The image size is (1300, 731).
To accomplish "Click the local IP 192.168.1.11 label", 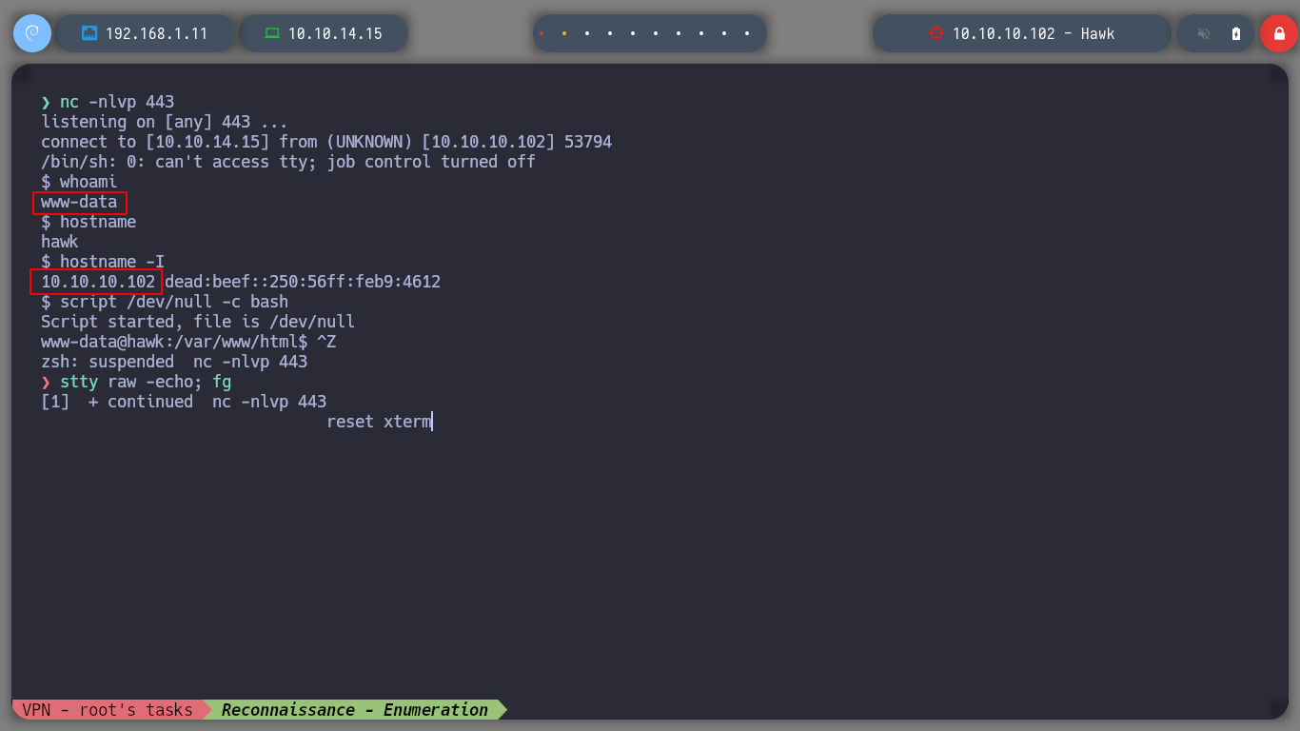I will [x=156, y=33].
